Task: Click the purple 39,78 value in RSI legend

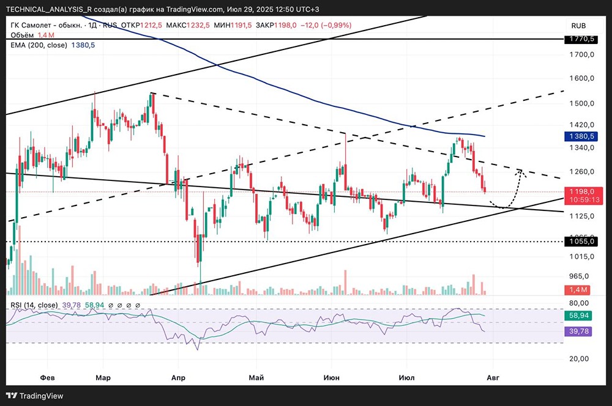Action: coord(71,305)
